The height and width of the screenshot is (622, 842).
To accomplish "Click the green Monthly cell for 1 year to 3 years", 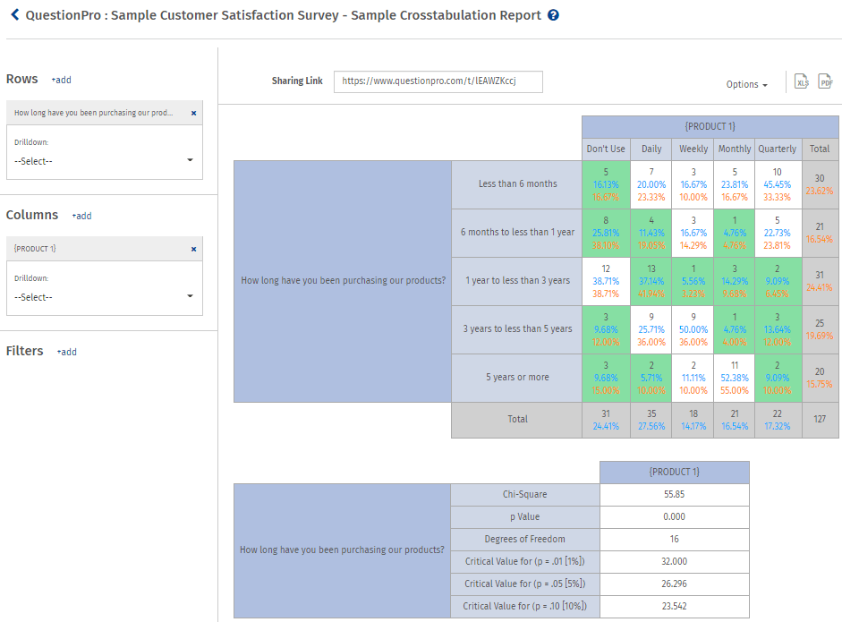I will click(735, 281).
